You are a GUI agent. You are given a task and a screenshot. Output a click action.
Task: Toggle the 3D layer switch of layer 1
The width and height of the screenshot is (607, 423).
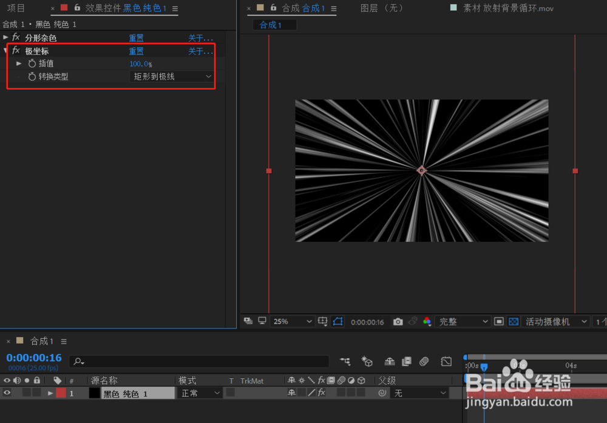[361, 393]
